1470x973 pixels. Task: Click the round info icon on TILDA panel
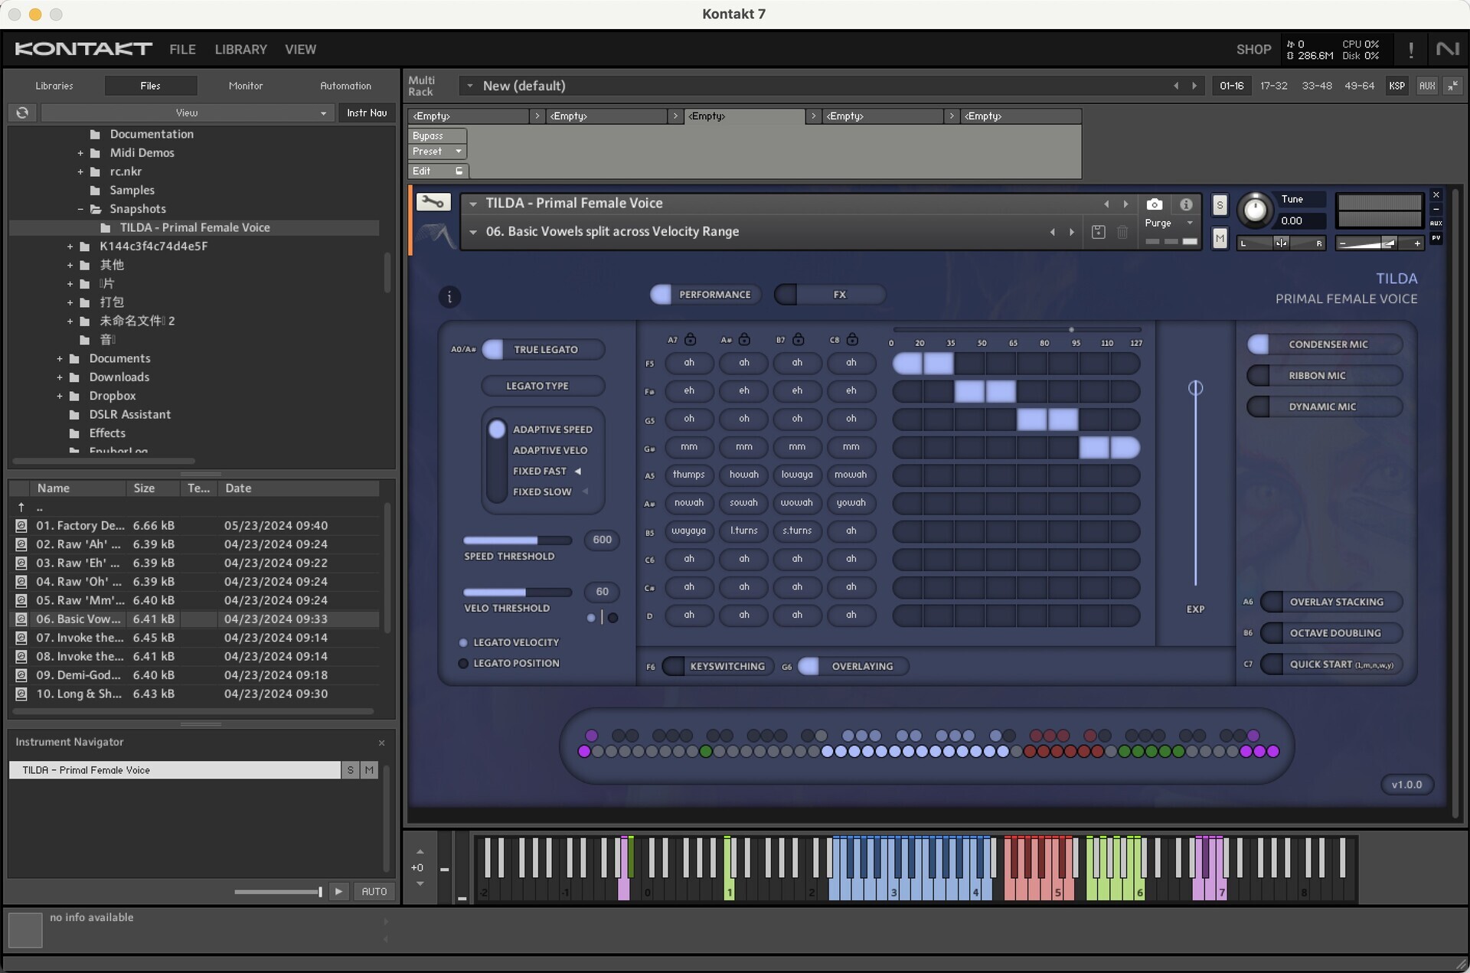449,297
